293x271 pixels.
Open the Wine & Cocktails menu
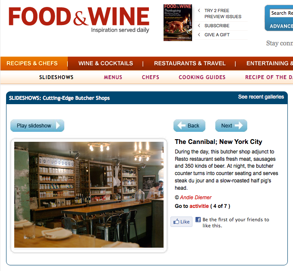pyautogui.click(x=106, y=64)
